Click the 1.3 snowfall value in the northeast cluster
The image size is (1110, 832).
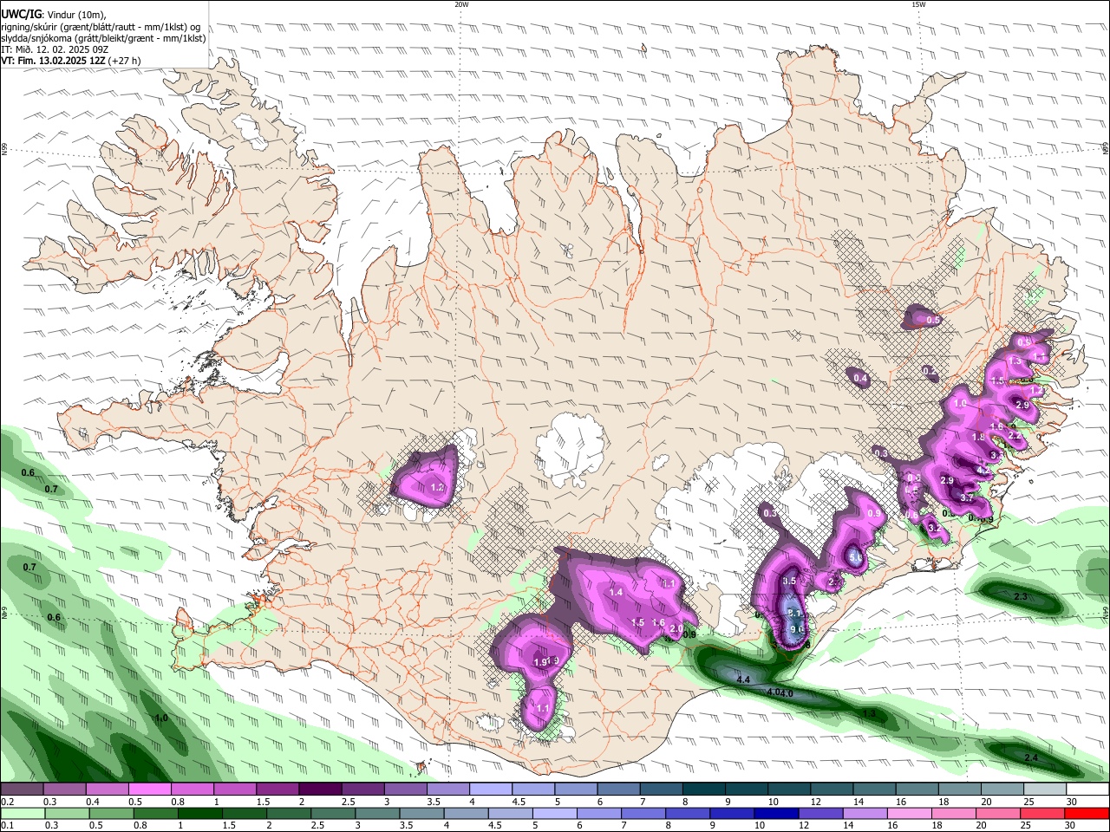point(1015,361)
